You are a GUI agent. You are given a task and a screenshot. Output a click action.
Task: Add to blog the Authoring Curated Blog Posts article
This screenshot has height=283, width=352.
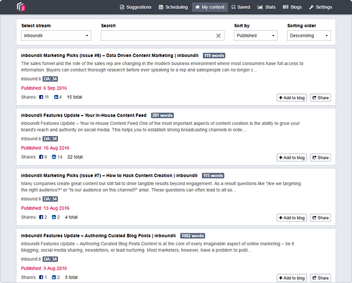[292, 278]
